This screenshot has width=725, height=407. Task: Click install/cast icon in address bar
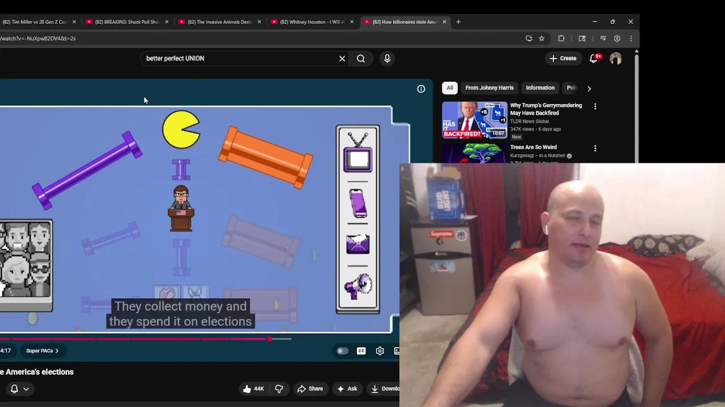pyautogui.click(x=529, y=38)
